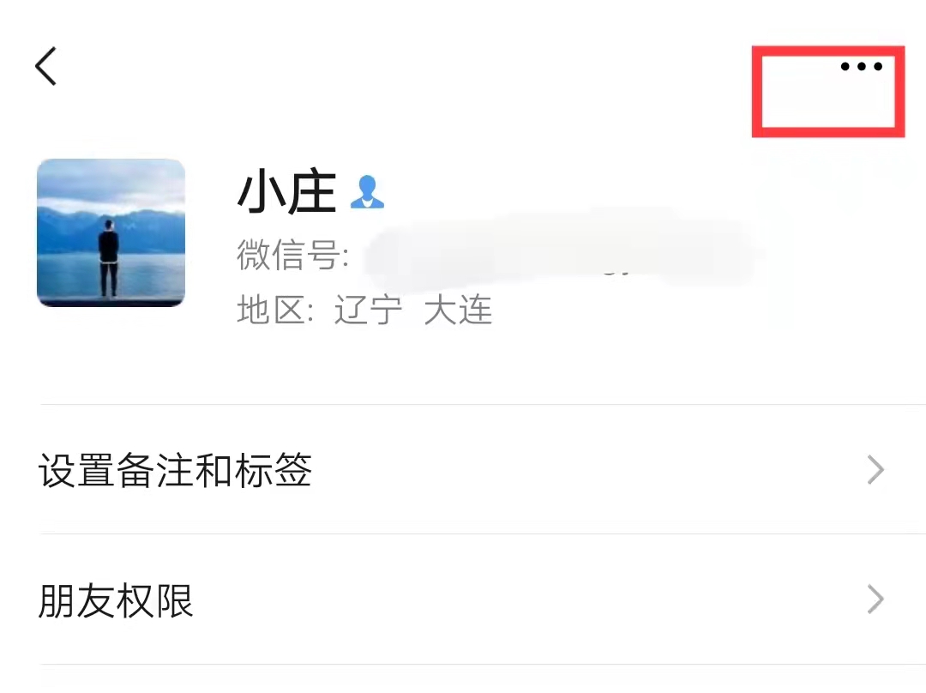Open the 朋友权限 menu row
Image resolution: width=926 pixels, height=693 pixels.
pos(463,600)
